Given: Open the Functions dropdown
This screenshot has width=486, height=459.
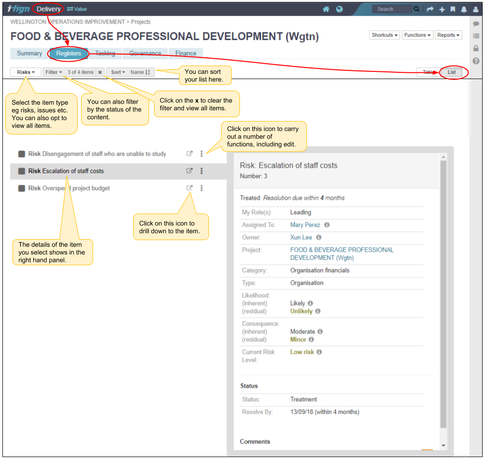Looking at the screenshot, I should [417, 35].
